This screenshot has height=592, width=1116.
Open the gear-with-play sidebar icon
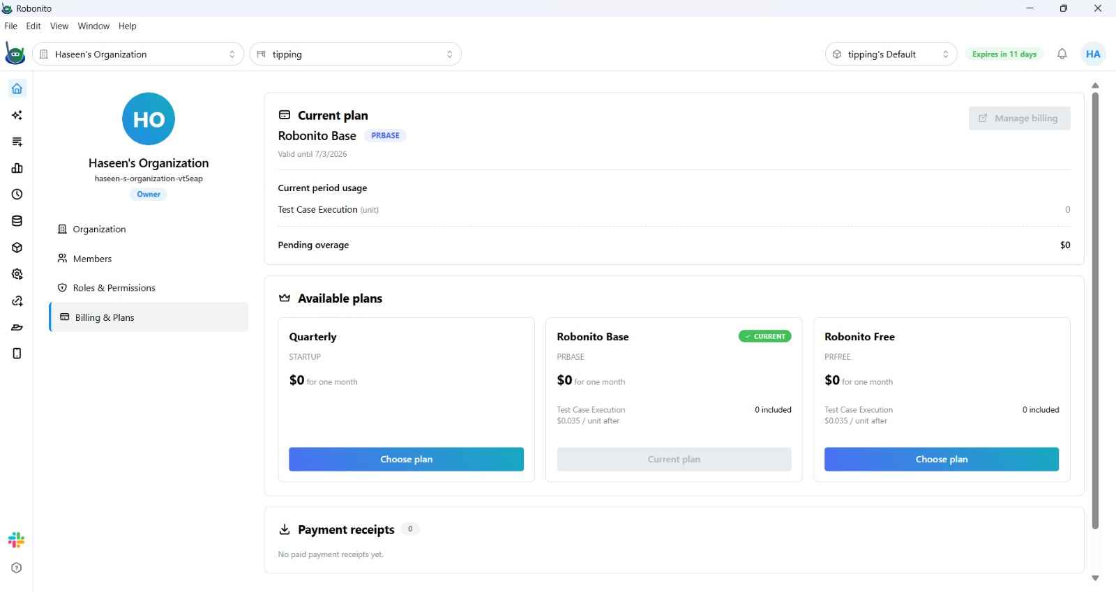[17, 274]
